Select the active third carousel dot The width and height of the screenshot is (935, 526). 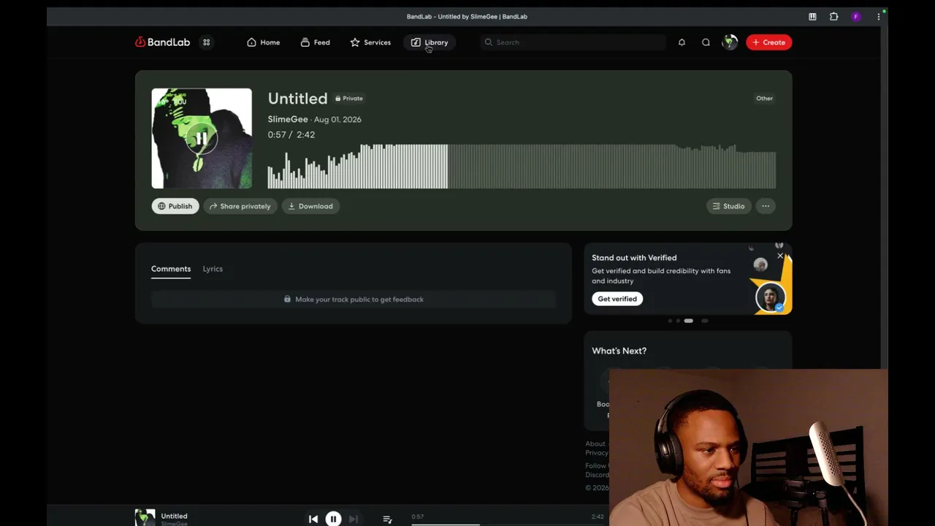688,321
